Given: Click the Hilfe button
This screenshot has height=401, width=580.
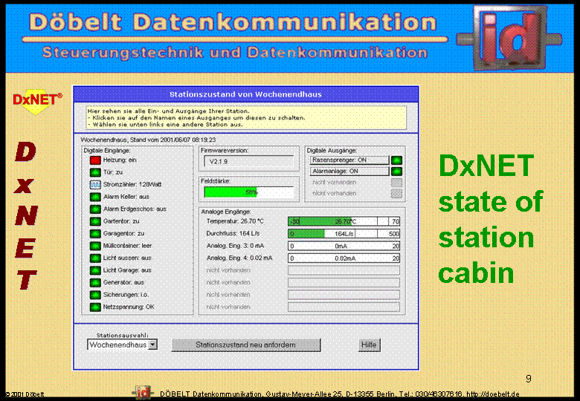Looking at the screenshot, I should [x=369, y=345].
